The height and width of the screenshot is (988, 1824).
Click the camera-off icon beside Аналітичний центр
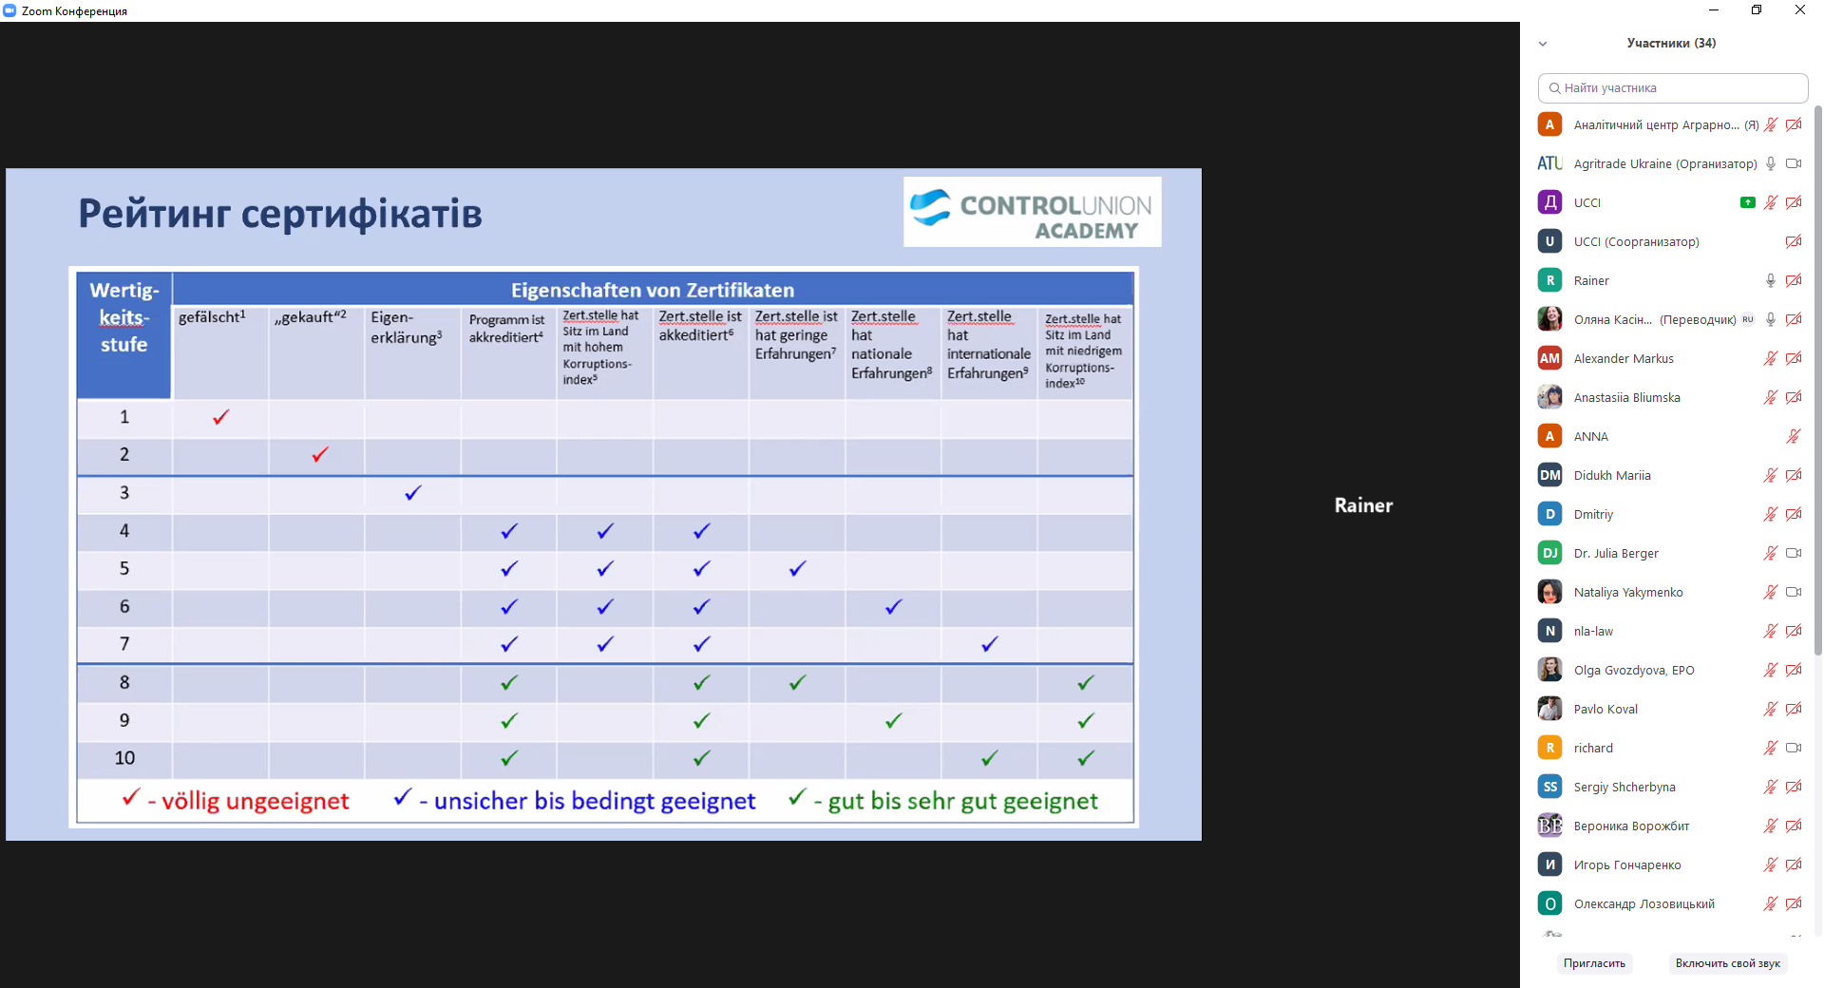(x=1794, y=124)
